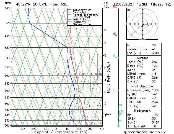The height and width of the screenshot is (134, 174).
Task: Click the Most Unstable section heading
Action: (x=142, y=86)
